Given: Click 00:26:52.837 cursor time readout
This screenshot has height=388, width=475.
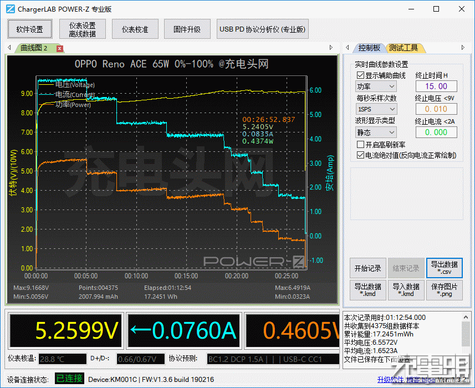Looking at the screenshot, I should [x=269, y=120].
